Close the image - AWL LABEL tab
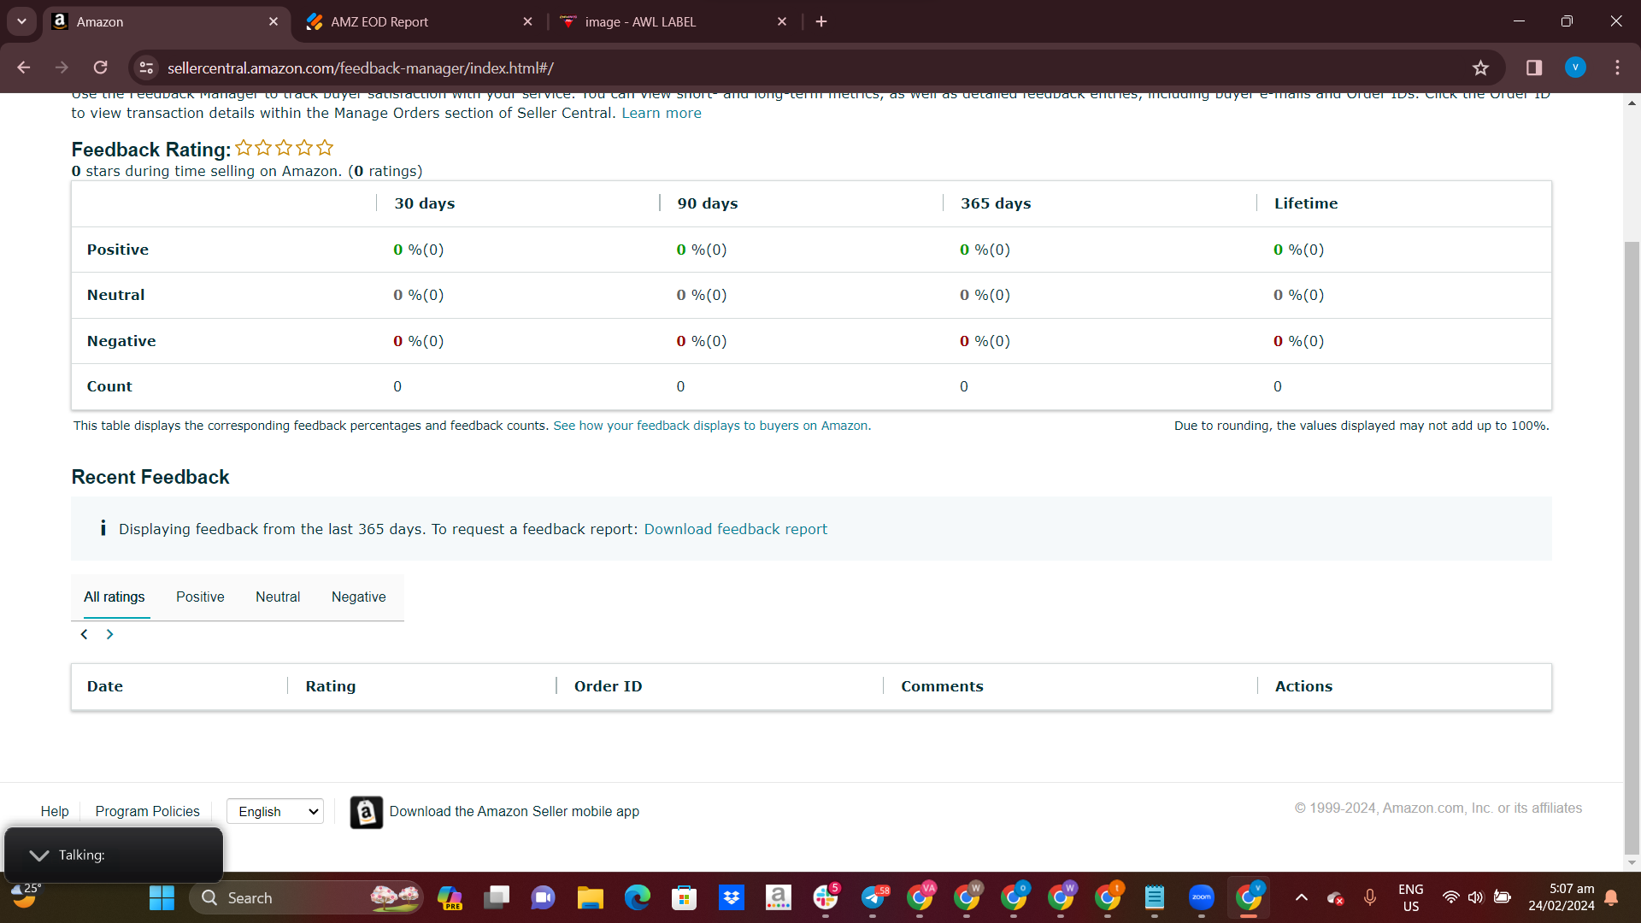The image size is (1641, 923). [782, 21]
